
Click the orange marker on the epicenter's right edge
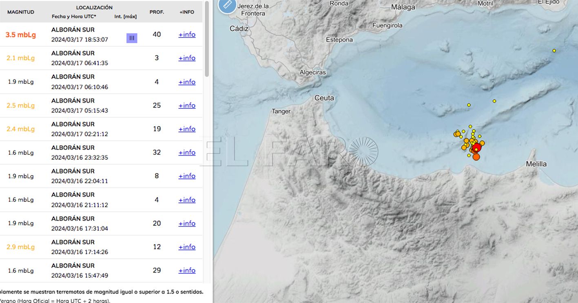(482, 143)
